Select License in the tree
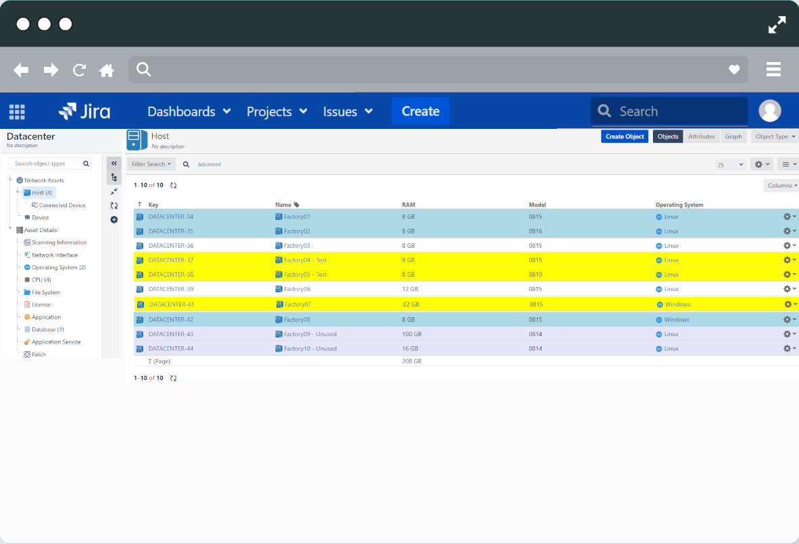799x544 pixels. pyautogui.click(x=41, y=305)
